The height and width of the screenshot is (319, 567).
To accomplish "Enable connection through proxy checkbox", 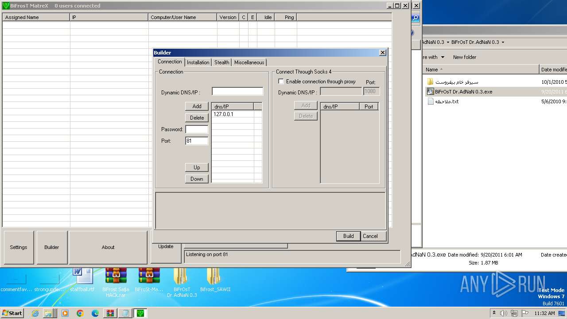I will click(281, 82).
